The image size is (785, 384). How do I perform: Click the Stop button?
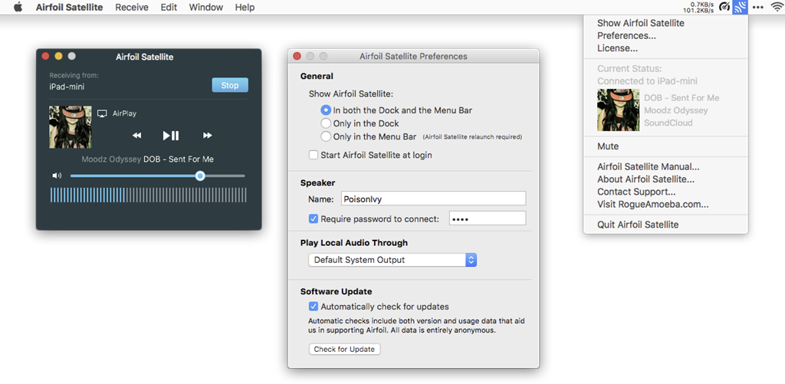click(x=230, y=85)
